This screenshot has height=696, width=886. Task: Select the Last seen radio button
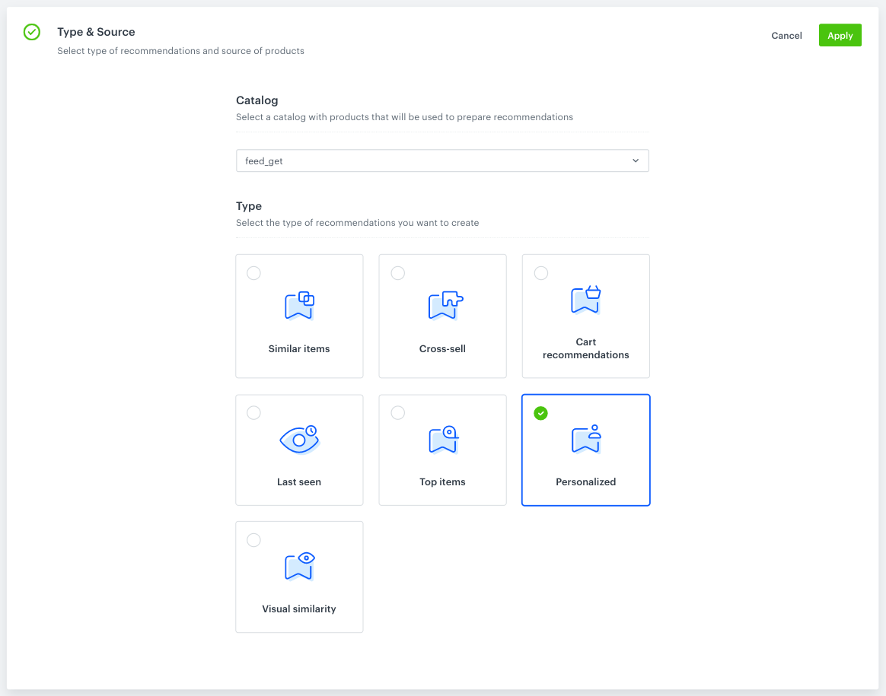pos(253,413)
